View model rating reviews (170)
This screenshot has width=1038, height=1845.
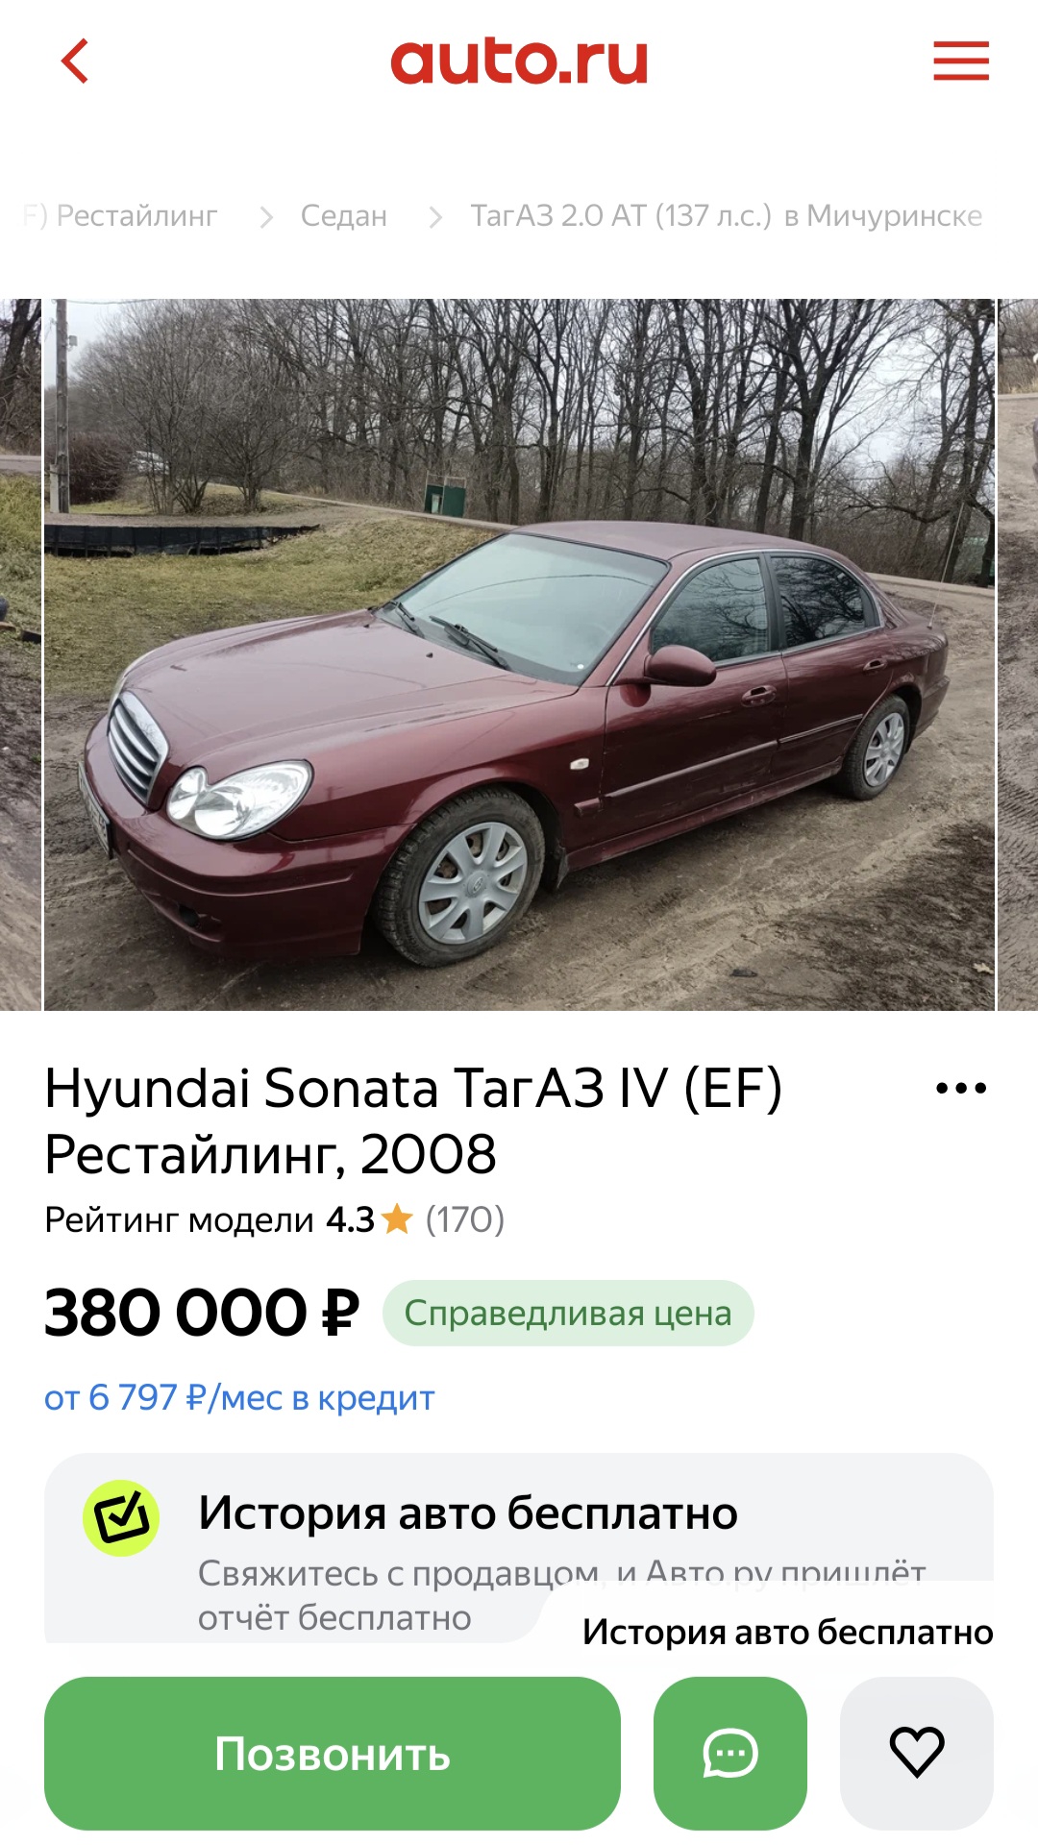click(x=465, y=1219)
